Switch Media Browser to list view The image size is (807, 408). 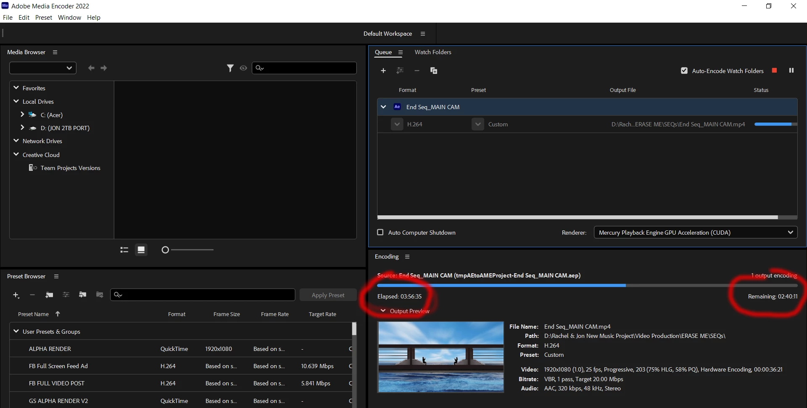pyautogui.click(x=124, y=250)
